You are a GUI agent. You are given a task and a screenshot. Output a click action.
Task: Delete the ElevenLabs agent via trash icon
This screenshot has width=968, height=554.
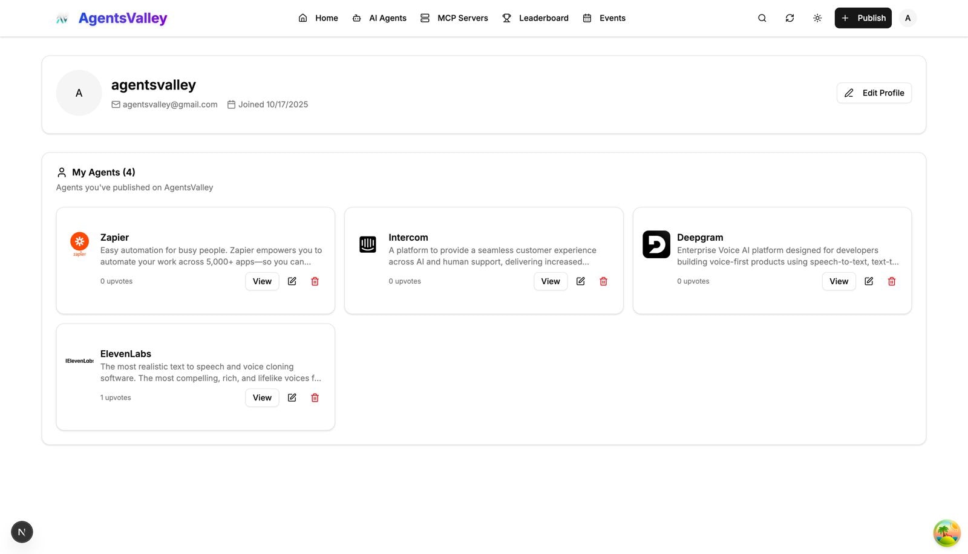coord(315,397)
